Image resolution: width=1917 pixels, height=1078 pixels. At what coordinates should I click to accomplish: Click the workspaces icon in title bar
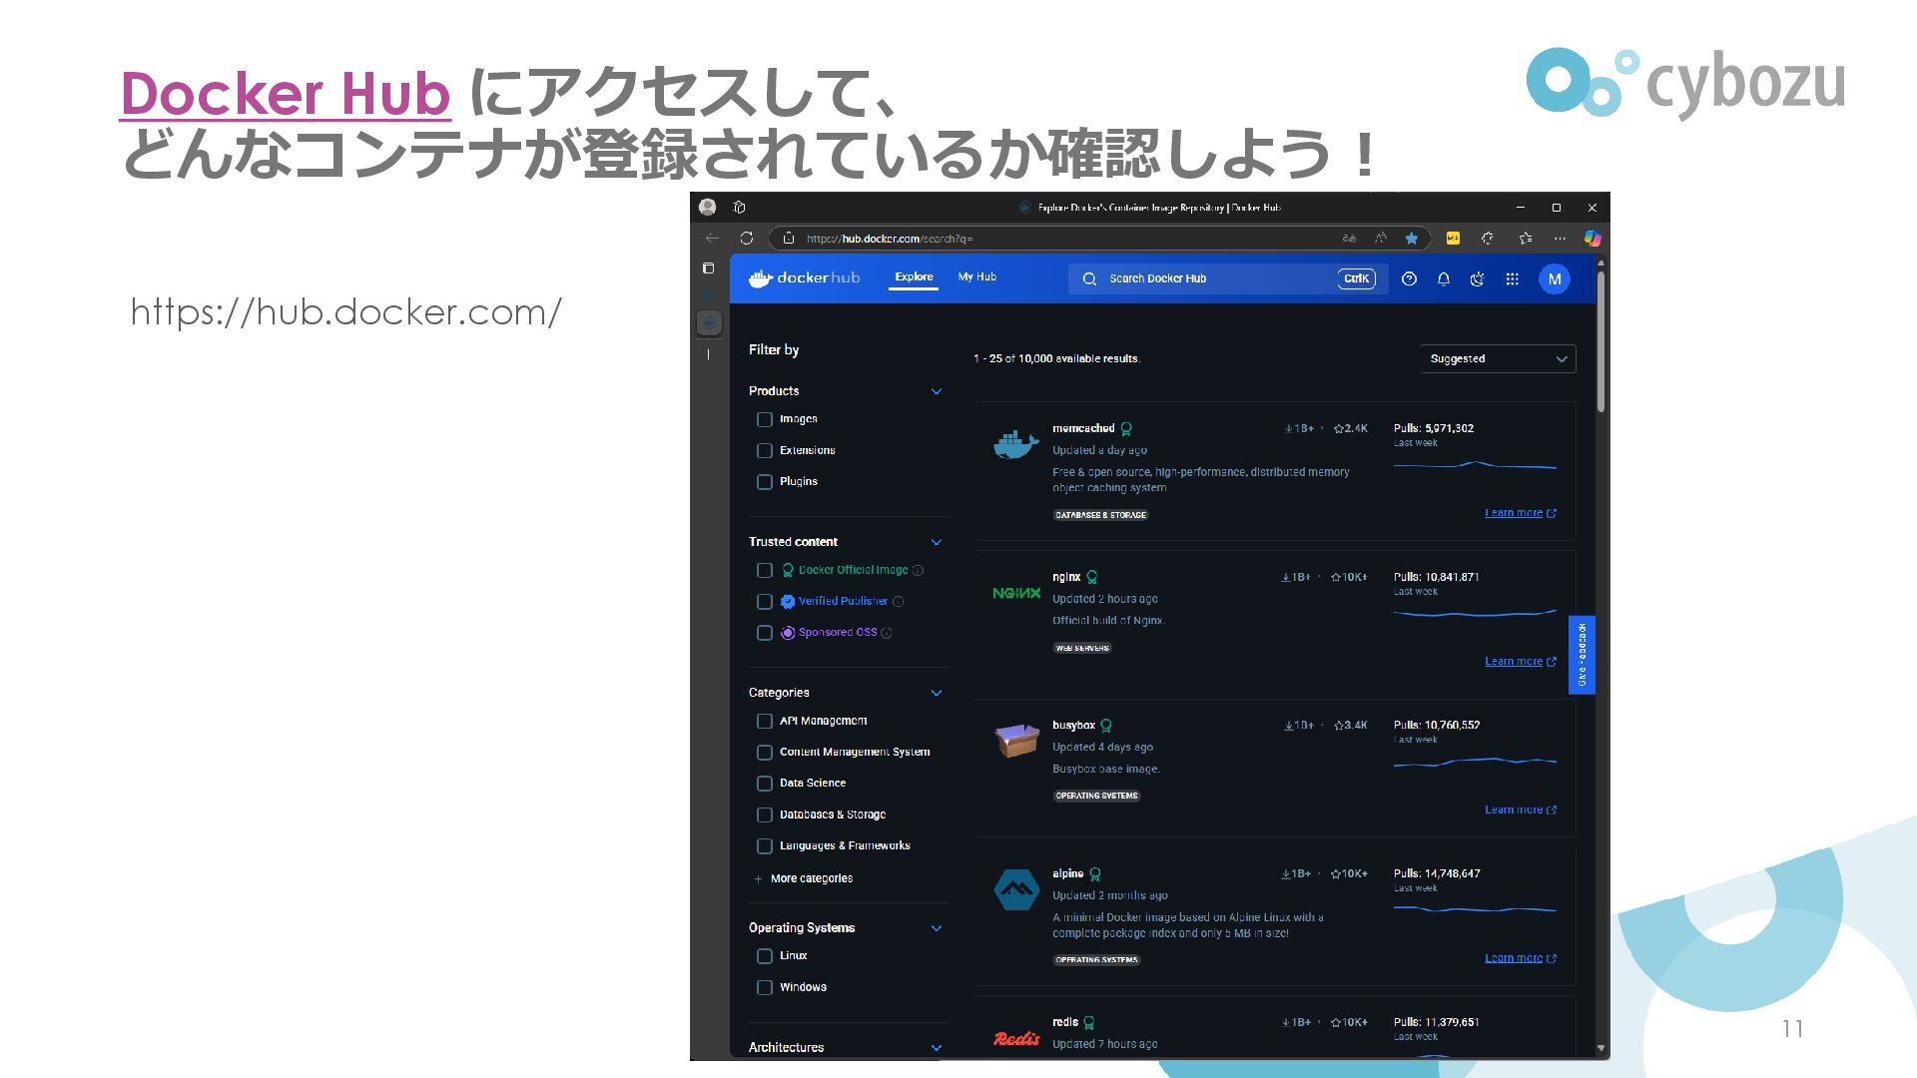click(x=739, y=208)
